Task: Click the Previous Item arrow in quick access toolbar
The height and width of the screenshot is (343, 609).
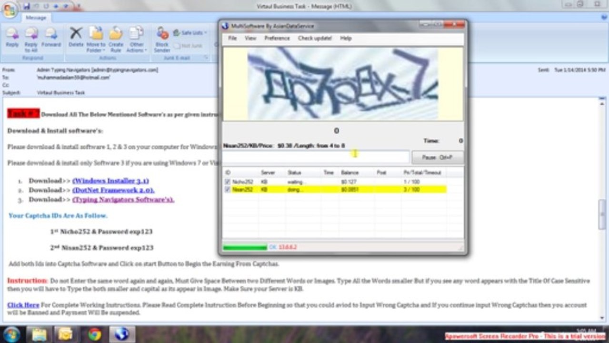Action: [56, 6]
